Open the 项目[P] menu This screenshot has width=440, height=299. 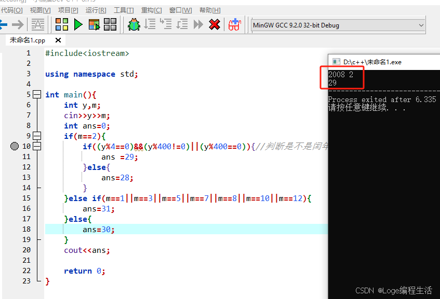point(68,10)
